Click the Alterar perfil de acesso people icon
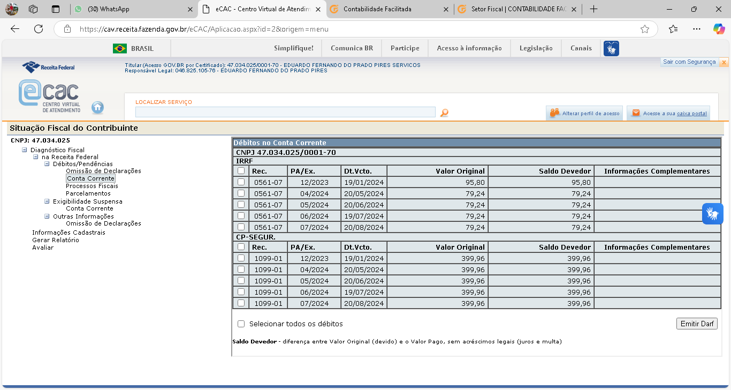 point(554,113)
